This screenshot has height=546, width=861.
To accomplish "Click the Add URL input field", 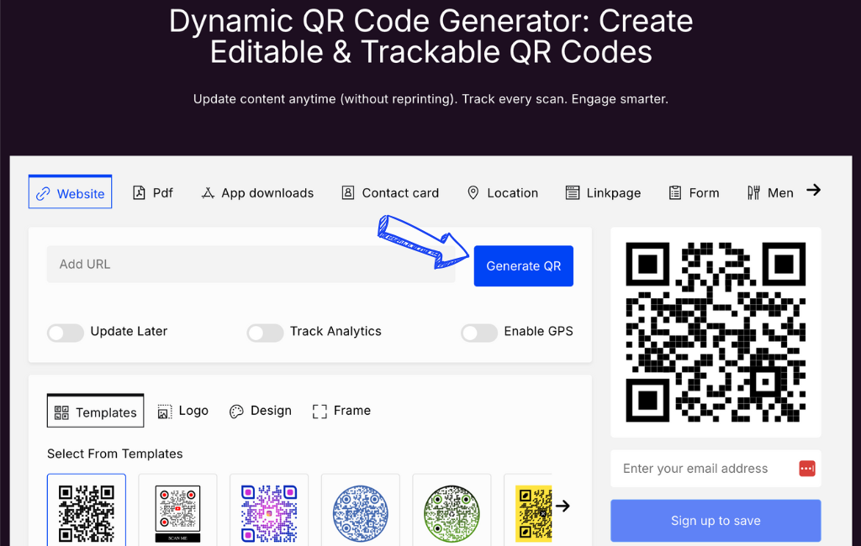I will [251, 265].
